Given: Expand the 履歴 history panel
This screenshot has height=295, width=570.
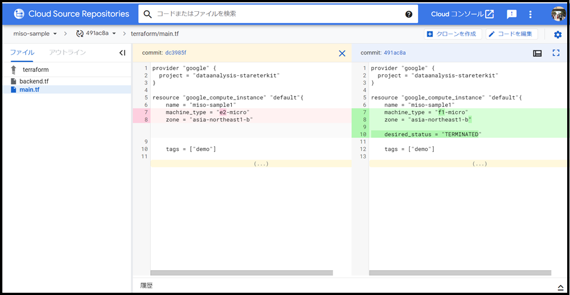Looking at the screenshot, I should click(560, 286).
